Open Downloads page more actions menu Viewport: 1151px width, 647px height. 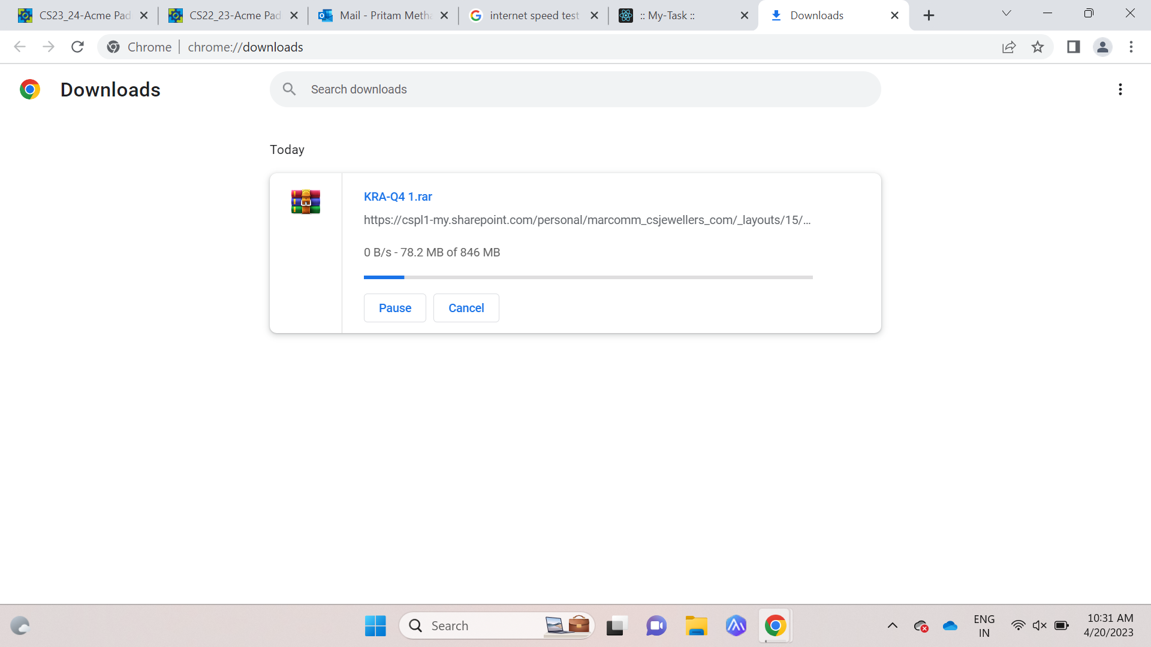tap(1120, 89)
